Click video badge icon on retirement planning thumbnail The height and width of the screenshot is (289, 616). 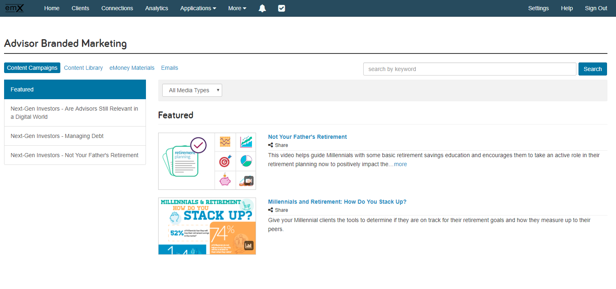[249, 180]
